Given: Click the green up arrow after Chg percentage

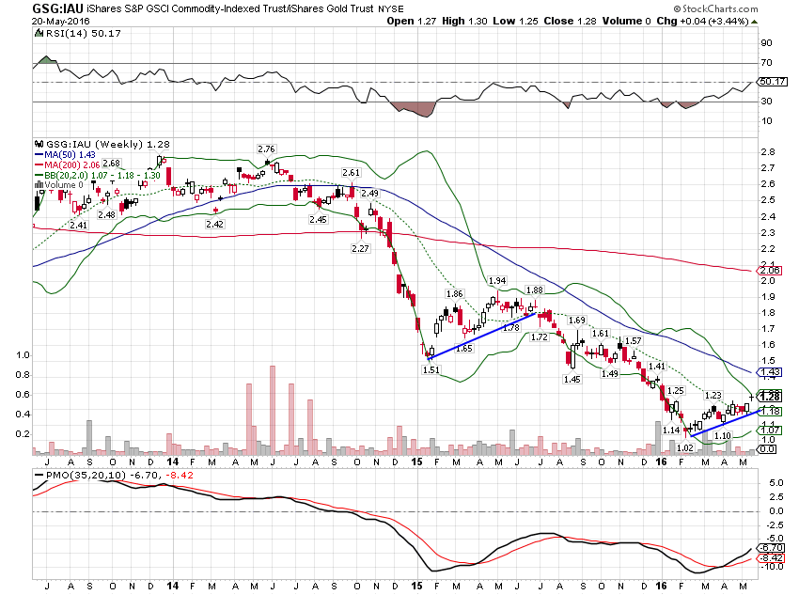Looking at the screenshot, I should (754, 22).
